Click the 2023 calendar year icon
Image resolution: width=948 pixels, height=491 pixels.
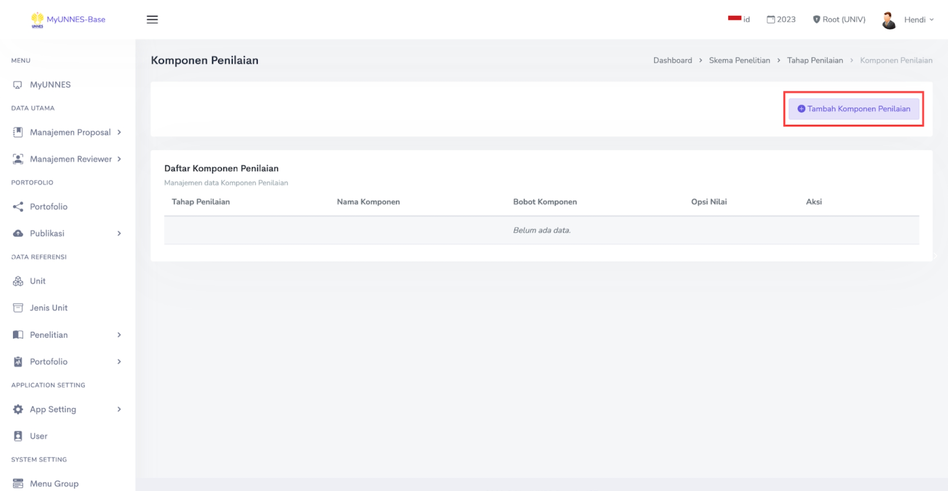click(770, 19)
